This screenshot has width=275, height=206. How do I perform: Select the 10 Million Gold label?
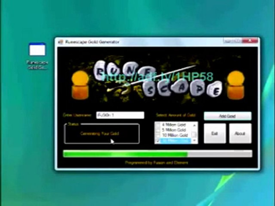click(175, 135)
